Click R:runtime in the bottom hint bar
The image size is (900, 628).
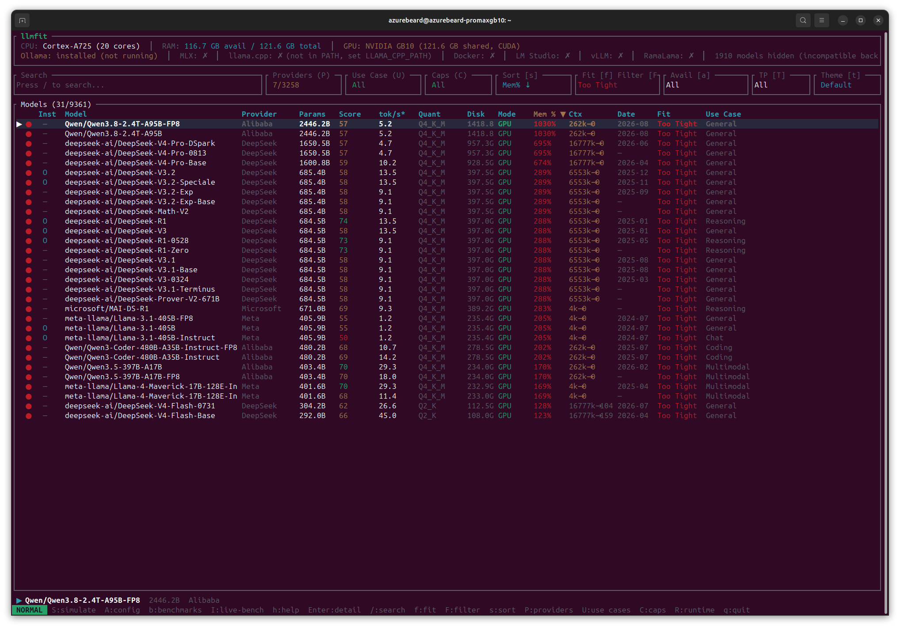[695, 610]
